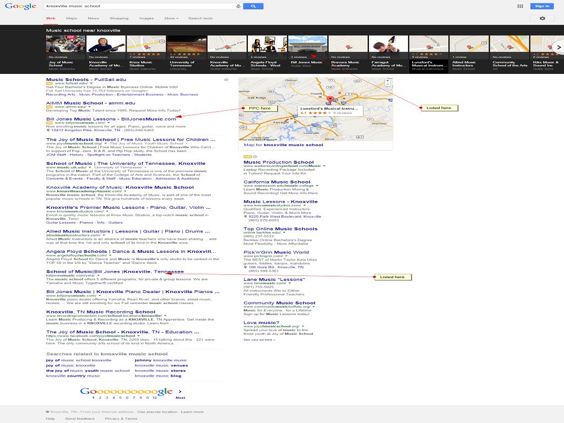Open University of Tennessee carousel card

(x=186, y=53)
